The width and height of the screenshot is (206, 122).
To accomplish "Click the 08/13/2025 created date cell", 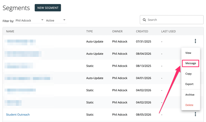I will [144, 66].
